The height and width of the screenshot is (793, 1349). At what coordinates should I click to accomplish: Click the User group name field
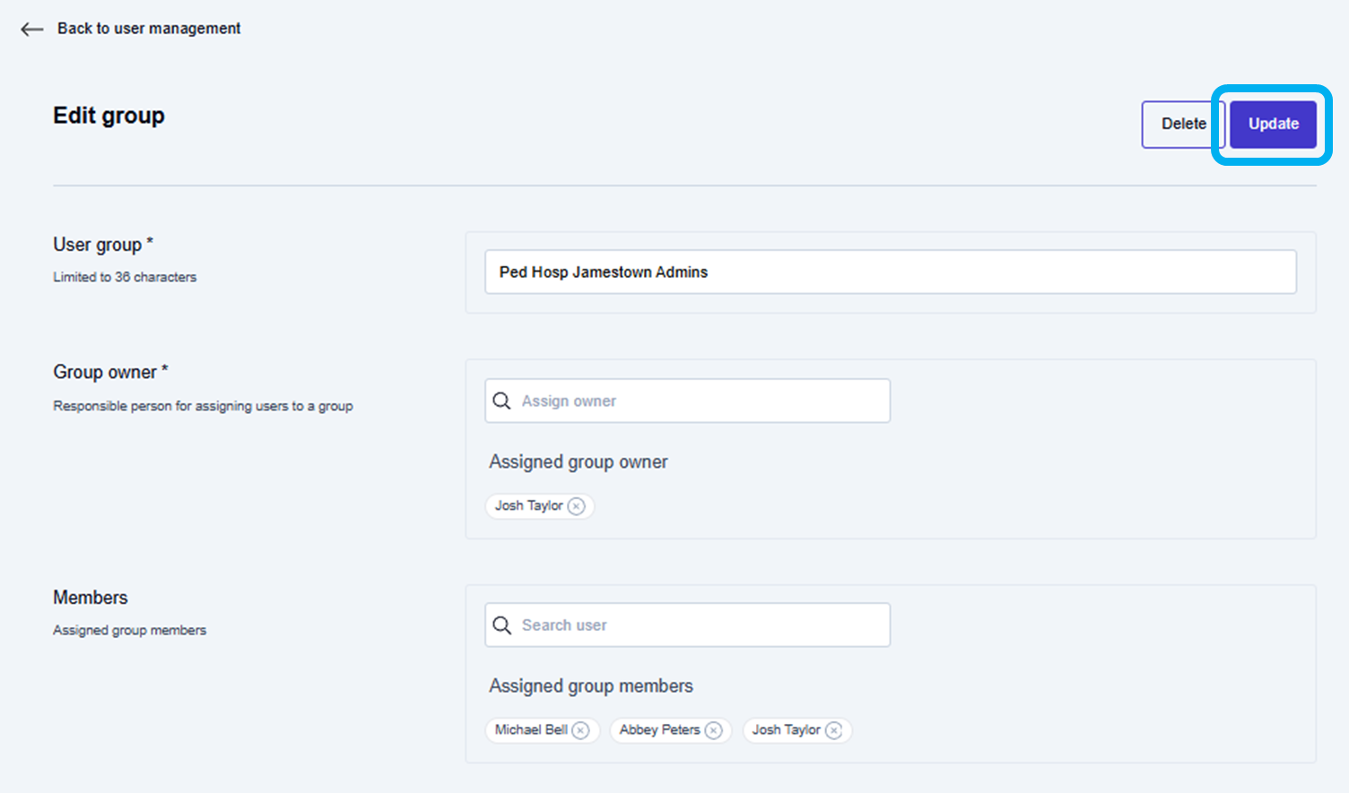pos(890,272)
